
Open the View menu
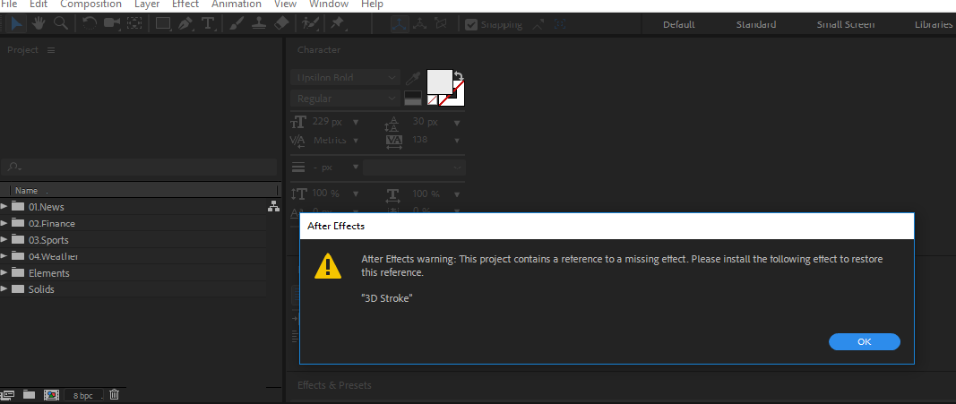click(x=285, y=4)
